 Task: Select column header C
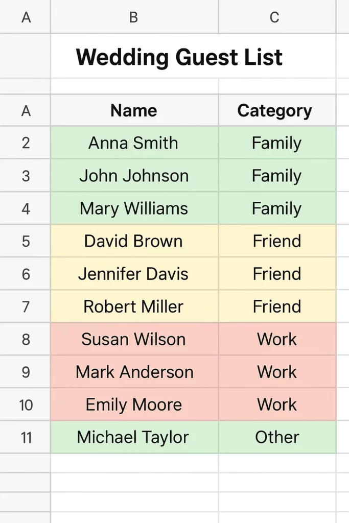[x=274, y=17]
